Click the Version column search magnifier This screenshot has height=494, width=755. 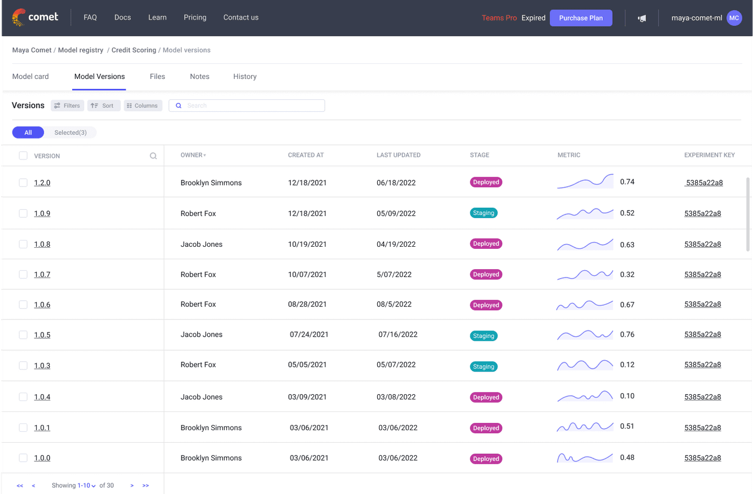coord(153,155)
